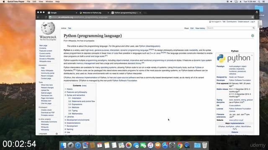Open Notes icon in dock

point(107,145)
